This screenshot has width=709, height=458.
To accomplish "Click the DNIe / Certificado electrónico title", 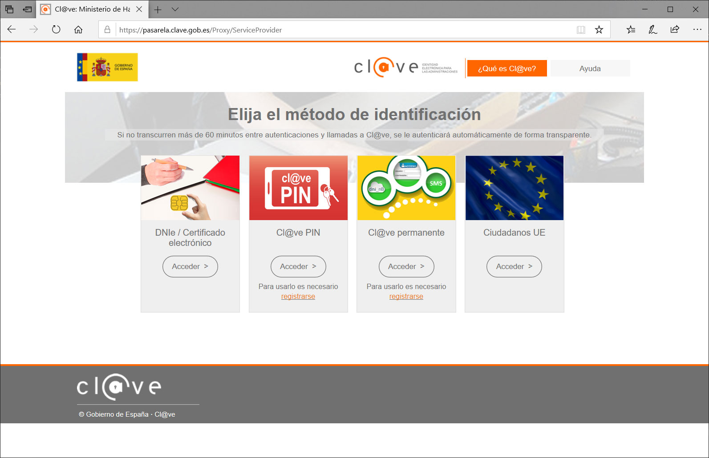I will click(190, 237).
